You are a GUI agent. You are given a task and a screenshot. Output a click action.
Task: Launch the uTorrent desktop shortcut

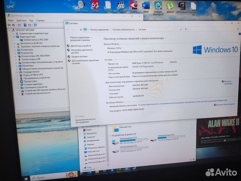tap(170, 7)
